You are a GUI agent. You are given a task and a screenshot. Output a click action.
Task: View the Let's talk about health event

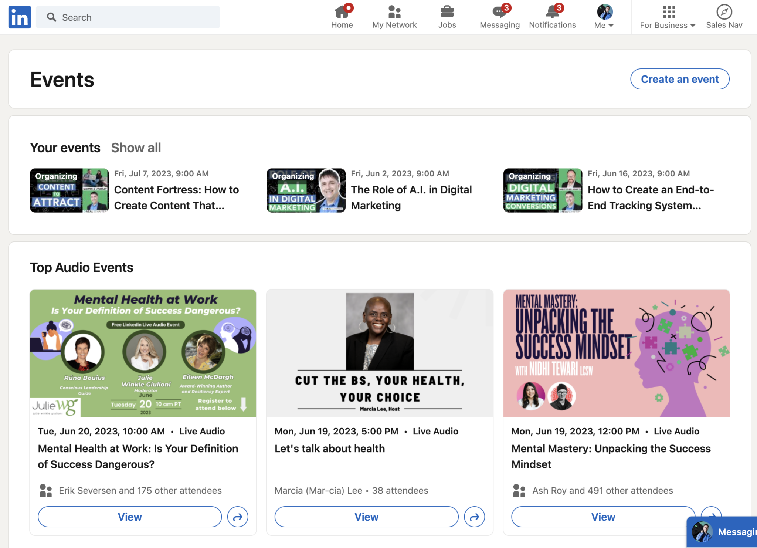coord(366,517)
